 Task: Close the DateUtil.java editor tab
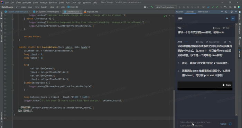(x=81, y=12)
